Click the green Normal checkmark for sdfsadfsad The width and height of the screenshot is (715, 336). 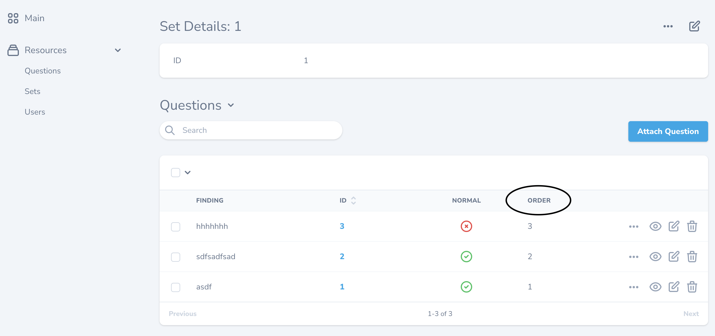pos(466,257)
